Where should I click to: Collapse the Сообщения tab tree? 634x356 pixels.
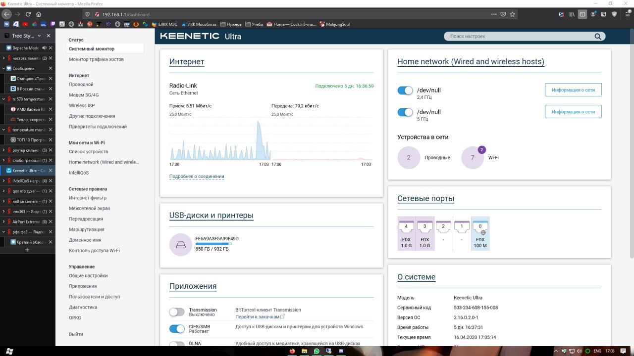(x=3, y=68)
